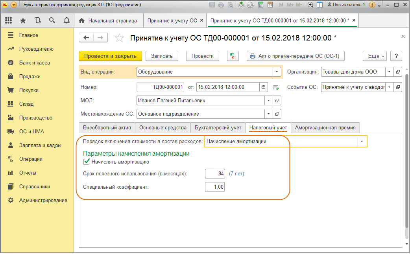
Task: Click the document status icon beside date
Action: (276, 87)
